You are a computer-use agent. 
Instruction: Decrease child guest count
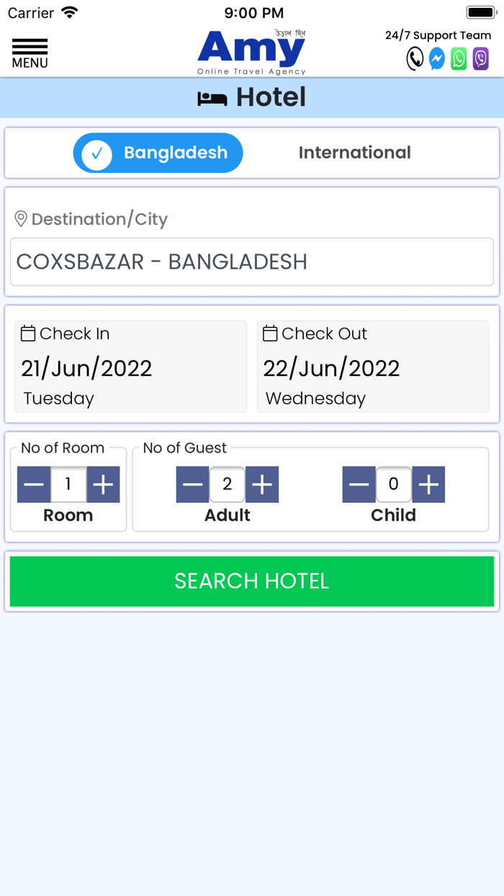tap(359, 485)
